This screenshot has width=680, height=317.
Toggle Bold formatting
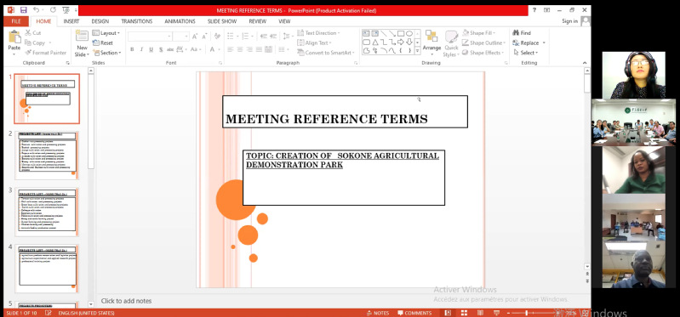pyautogui.click(x=132, y=49)
